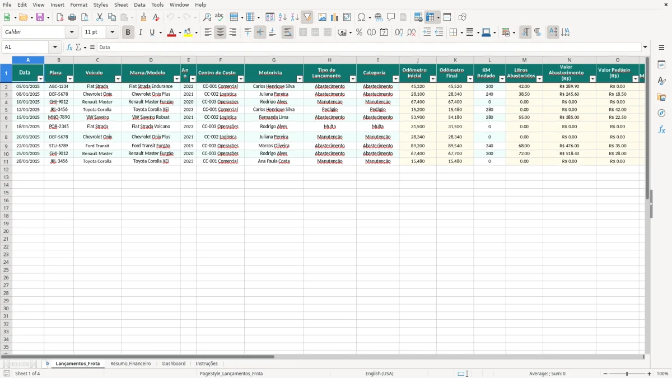The image size is (672, 378).
Task: Click the Sort dialog icon
Action: [270, 17]
